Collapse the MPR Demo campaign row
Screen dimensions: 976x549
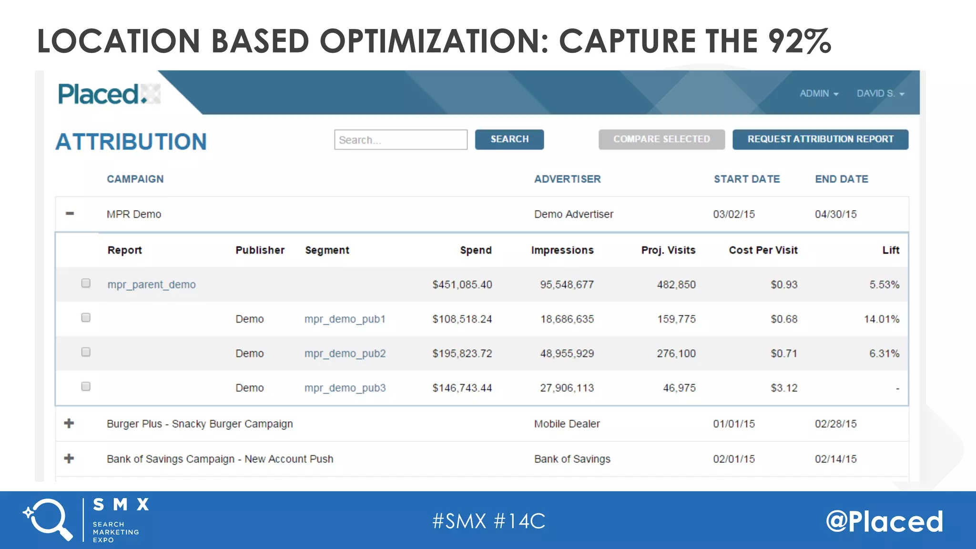pos(70,213)
